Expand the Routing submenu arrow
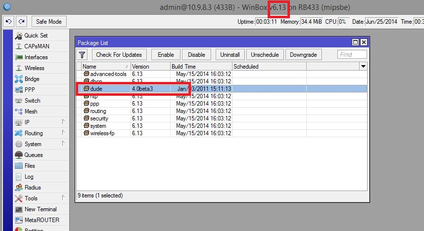Image resolution: width=424 pixels, height=231 pixels. pyautogui.click(x=63, y=132)
